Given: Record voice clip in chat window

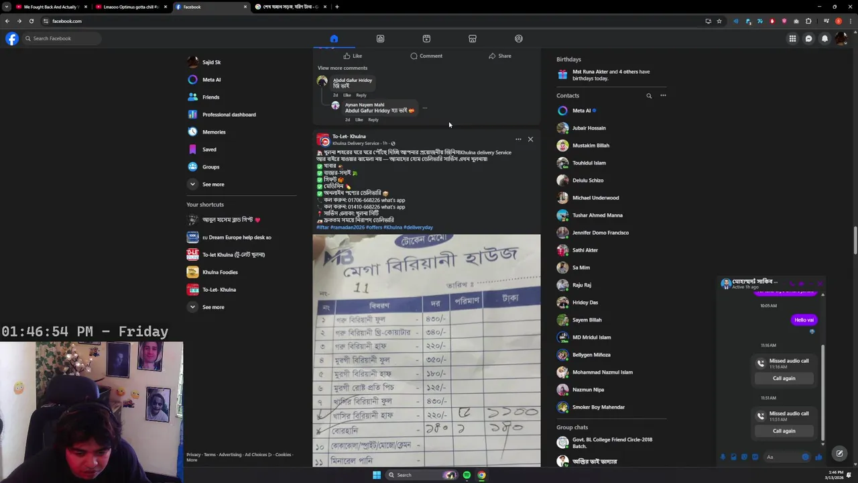Looking at the screenshot, I should (x=723, y=457).
